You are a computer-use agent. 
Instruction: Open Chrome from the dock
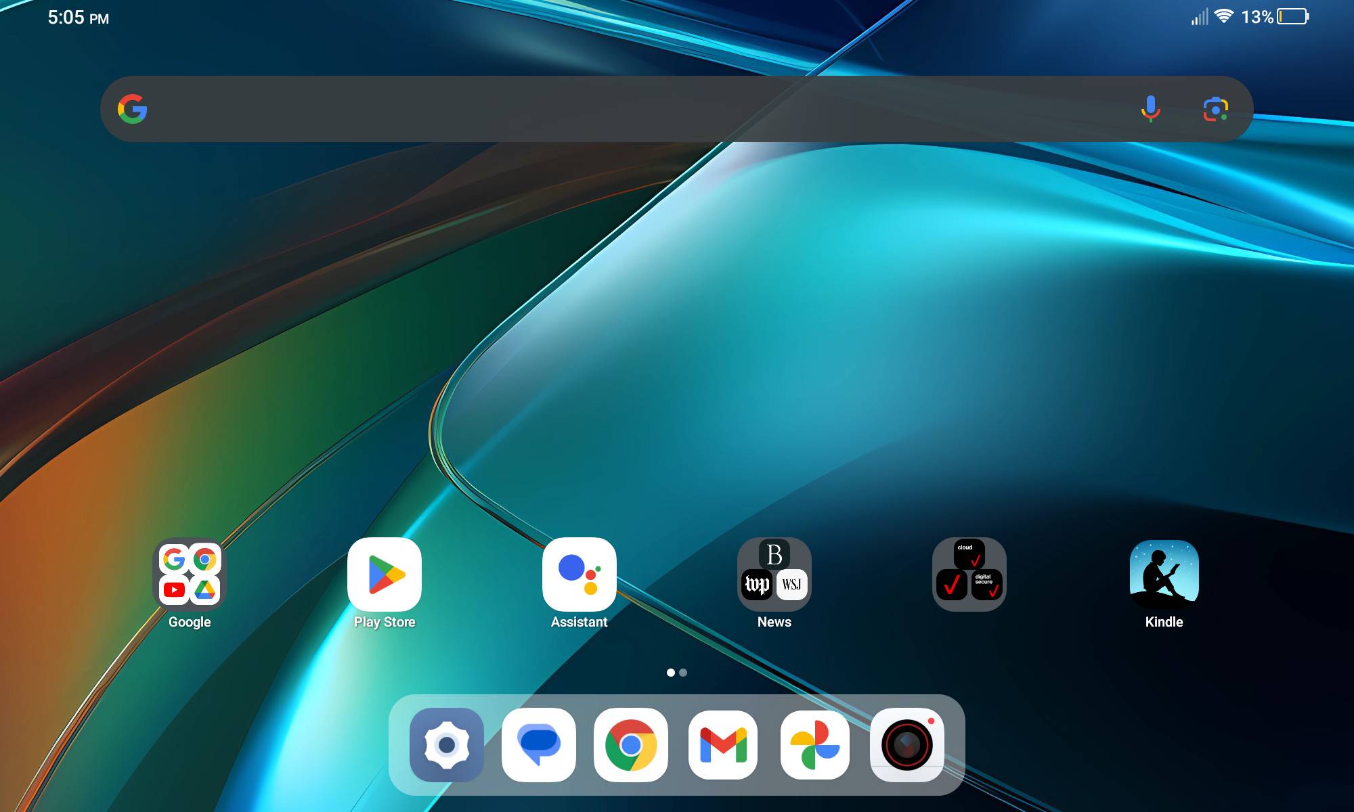click(631, 746)
